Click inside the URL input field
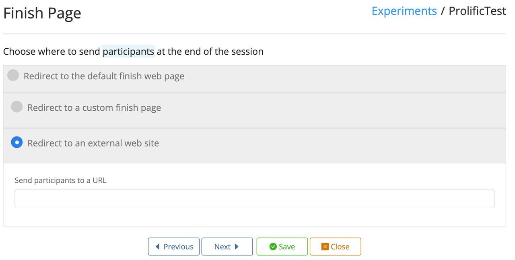 tap(254, 198)
